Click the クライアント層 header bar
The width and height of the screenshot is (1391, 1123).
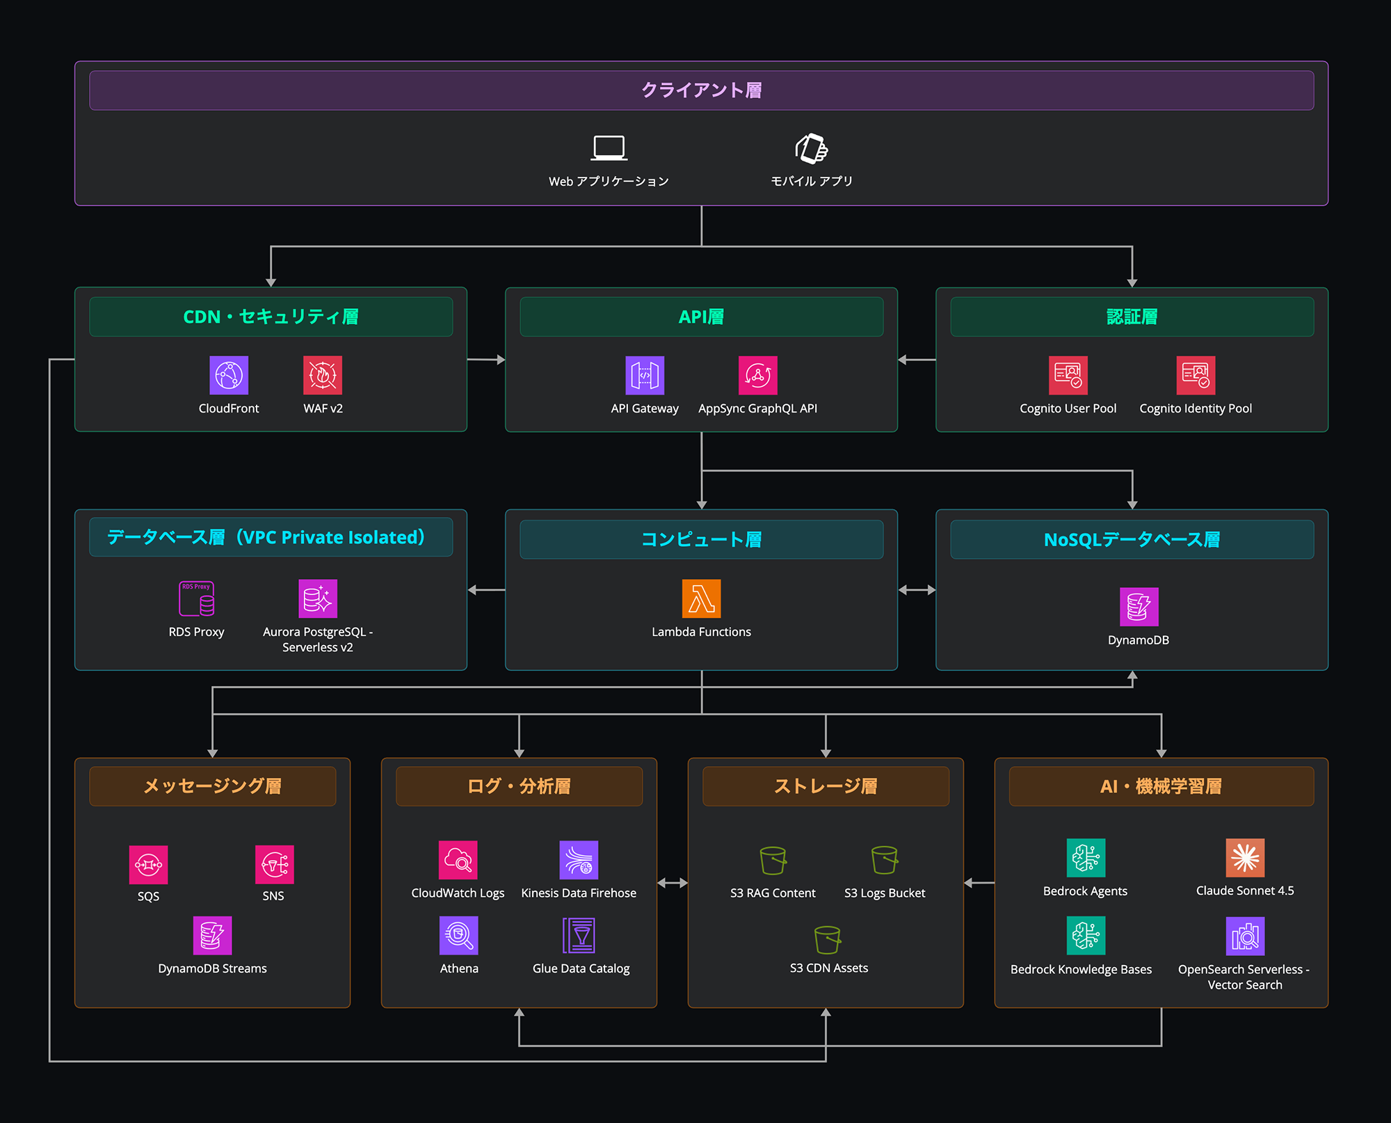(701, 90)
